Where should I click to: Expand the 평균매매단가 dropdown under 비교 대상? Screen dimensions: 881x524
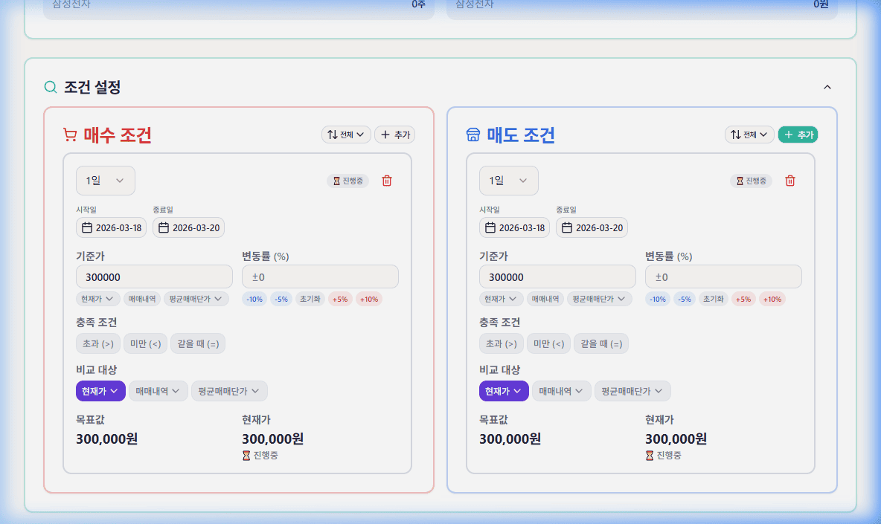229,390
